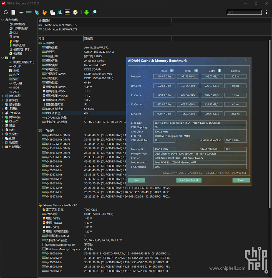The height and width of the screenshot is (278, 272).
Task: Select DIMM4: Acer BL.9BWWR.572 device entry
Action: pos(60,29)
